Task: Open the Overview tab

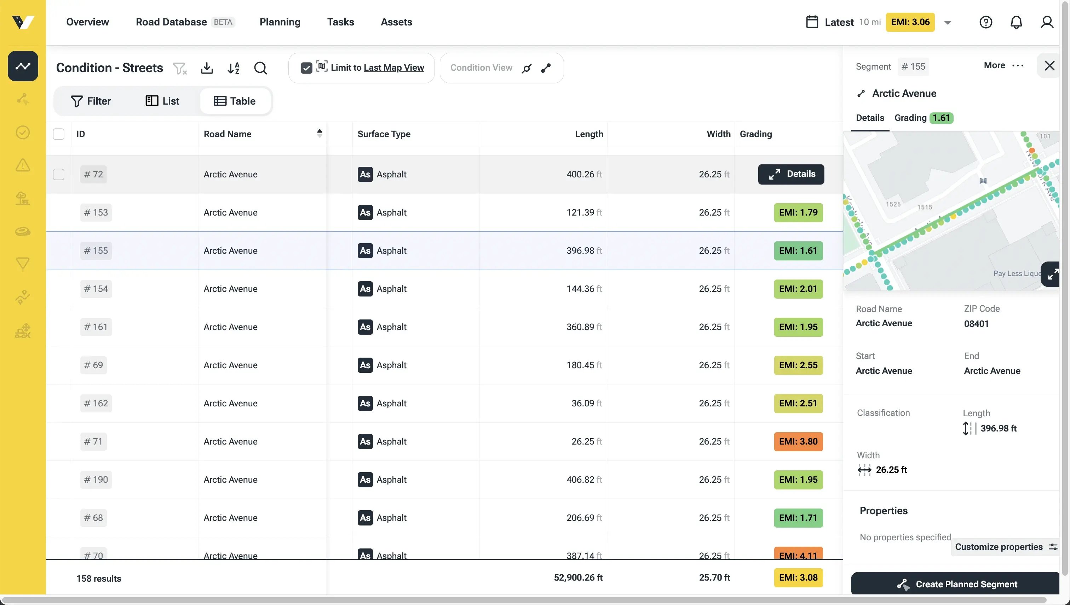Action: pyautogui.click(x=87, y=22)
